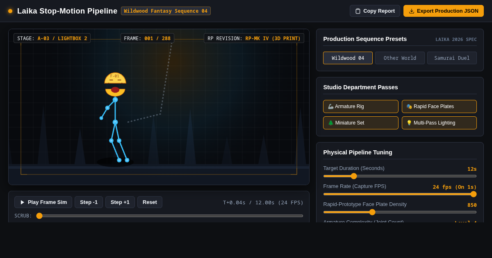Toggle the Miniature Set pass
Screen dimensions: 492x258
[x=361, y=123]
